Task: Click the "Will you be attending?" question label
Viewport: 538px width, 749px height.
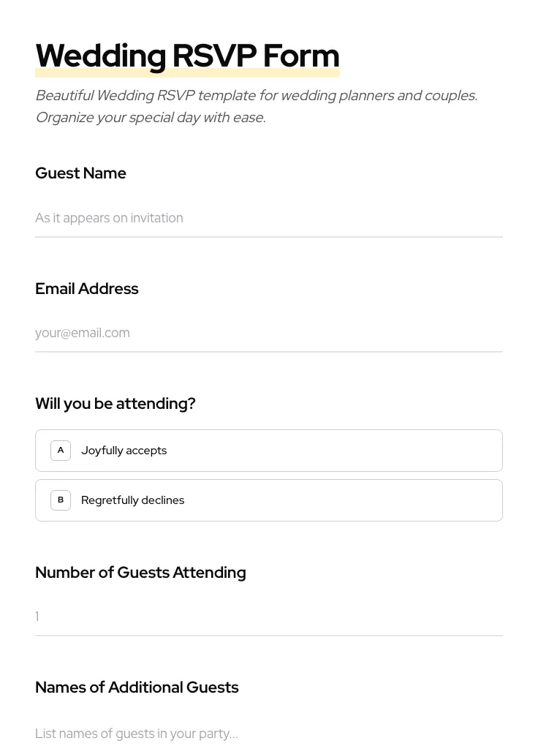Action: (115, 404)
